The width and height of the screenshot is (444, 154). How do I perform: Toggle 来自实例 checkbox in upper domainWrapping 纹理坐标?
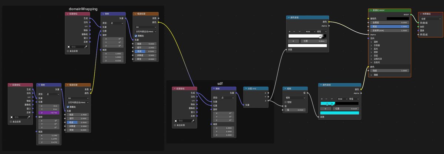click(68, 51)
